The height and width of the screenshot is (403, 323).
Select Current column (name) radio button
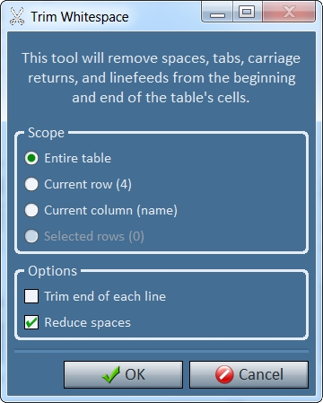(31, 210)
